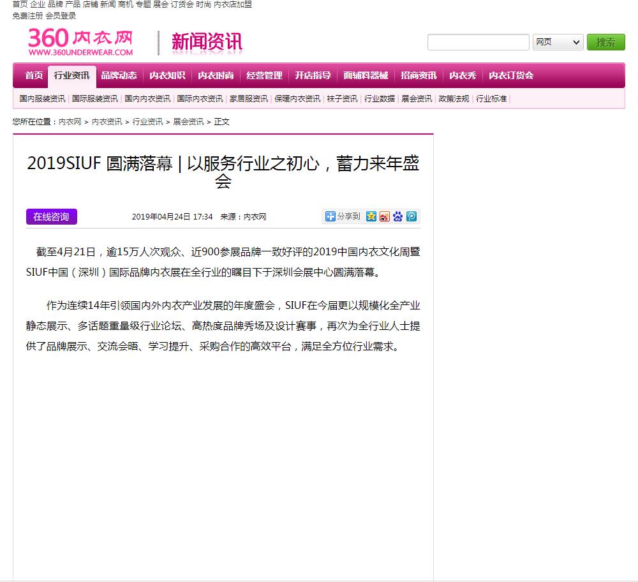The height and width of the screenshot is (582, 638).
Task: Open the 内衣订货会 navigation tab
Action: tap(511, 75)
